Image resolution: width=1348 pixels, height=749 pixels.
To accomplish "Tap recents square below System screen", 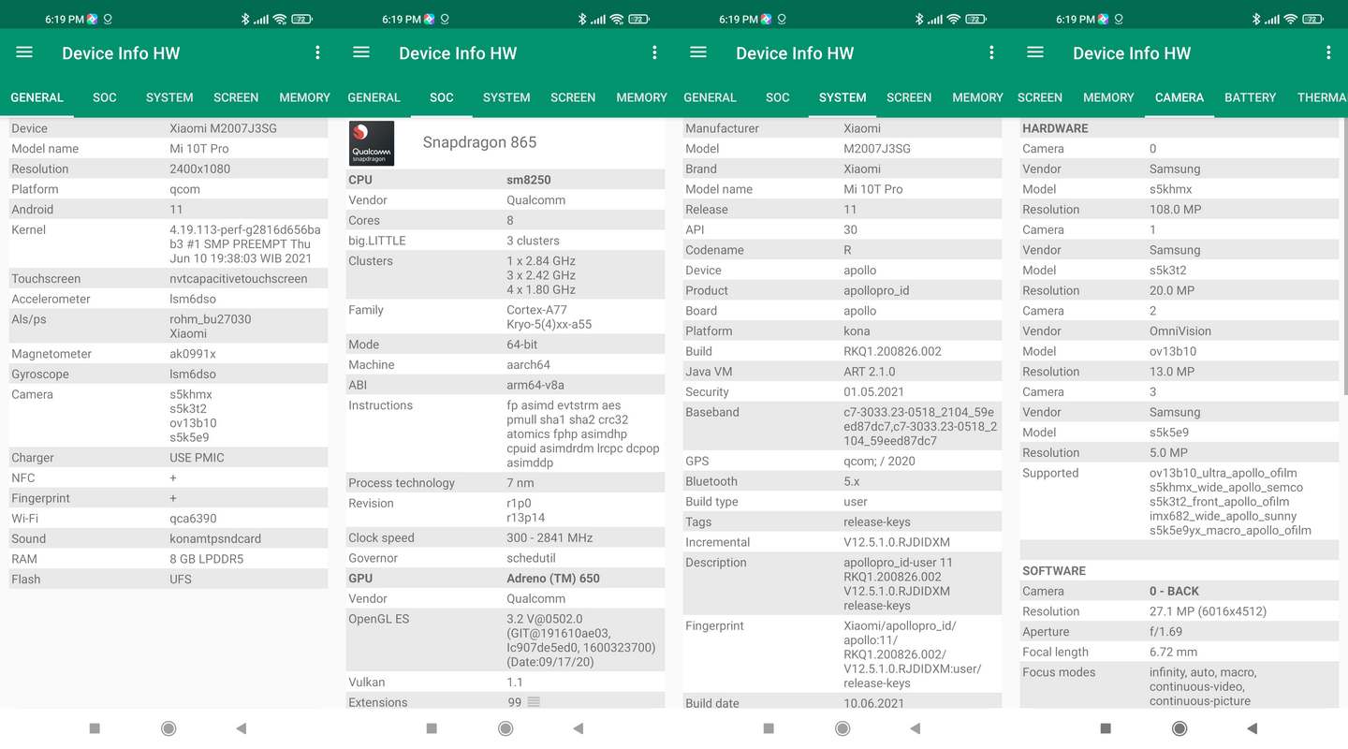I will [x=769, y=728].
